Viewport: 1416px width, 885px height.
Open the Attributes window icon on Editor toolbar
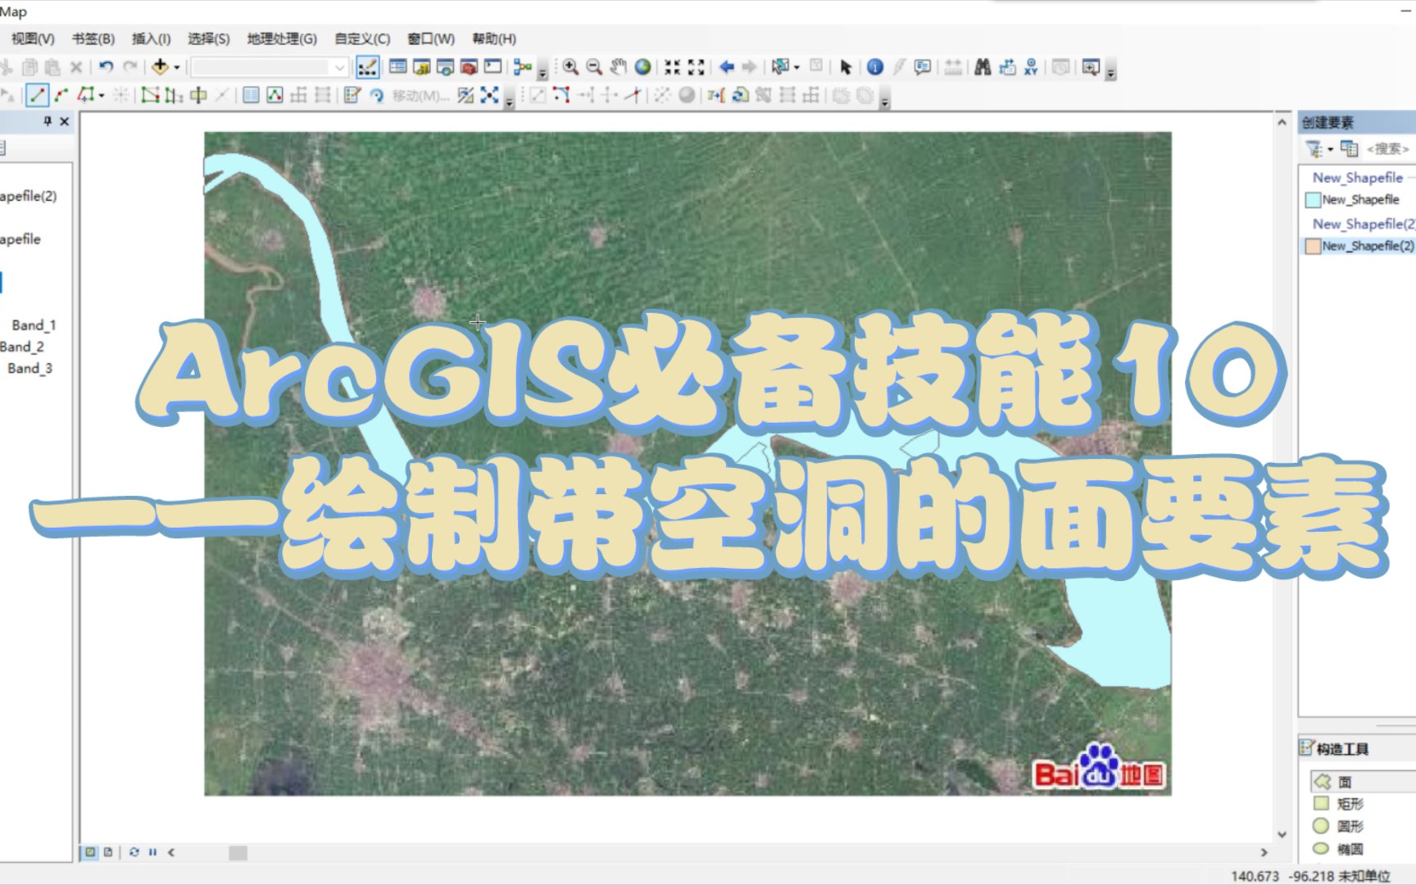click(352, 96)
